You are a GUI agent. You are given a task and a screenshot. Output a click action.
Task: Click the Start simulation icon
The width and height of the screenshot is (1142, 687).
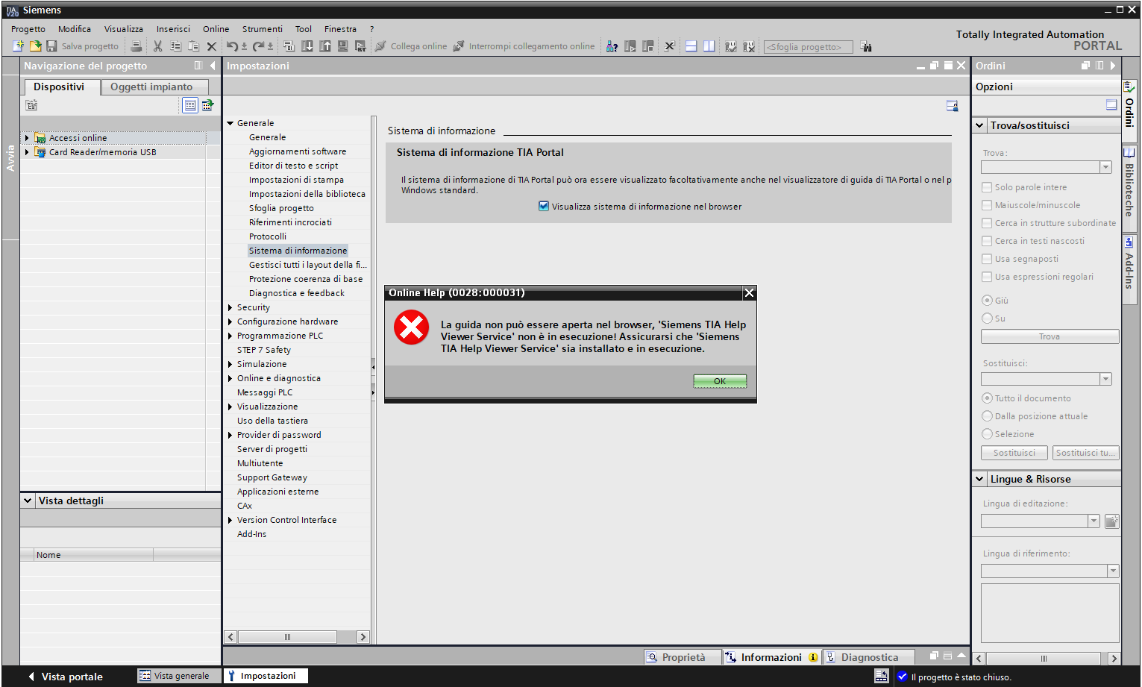click(342, 46)
